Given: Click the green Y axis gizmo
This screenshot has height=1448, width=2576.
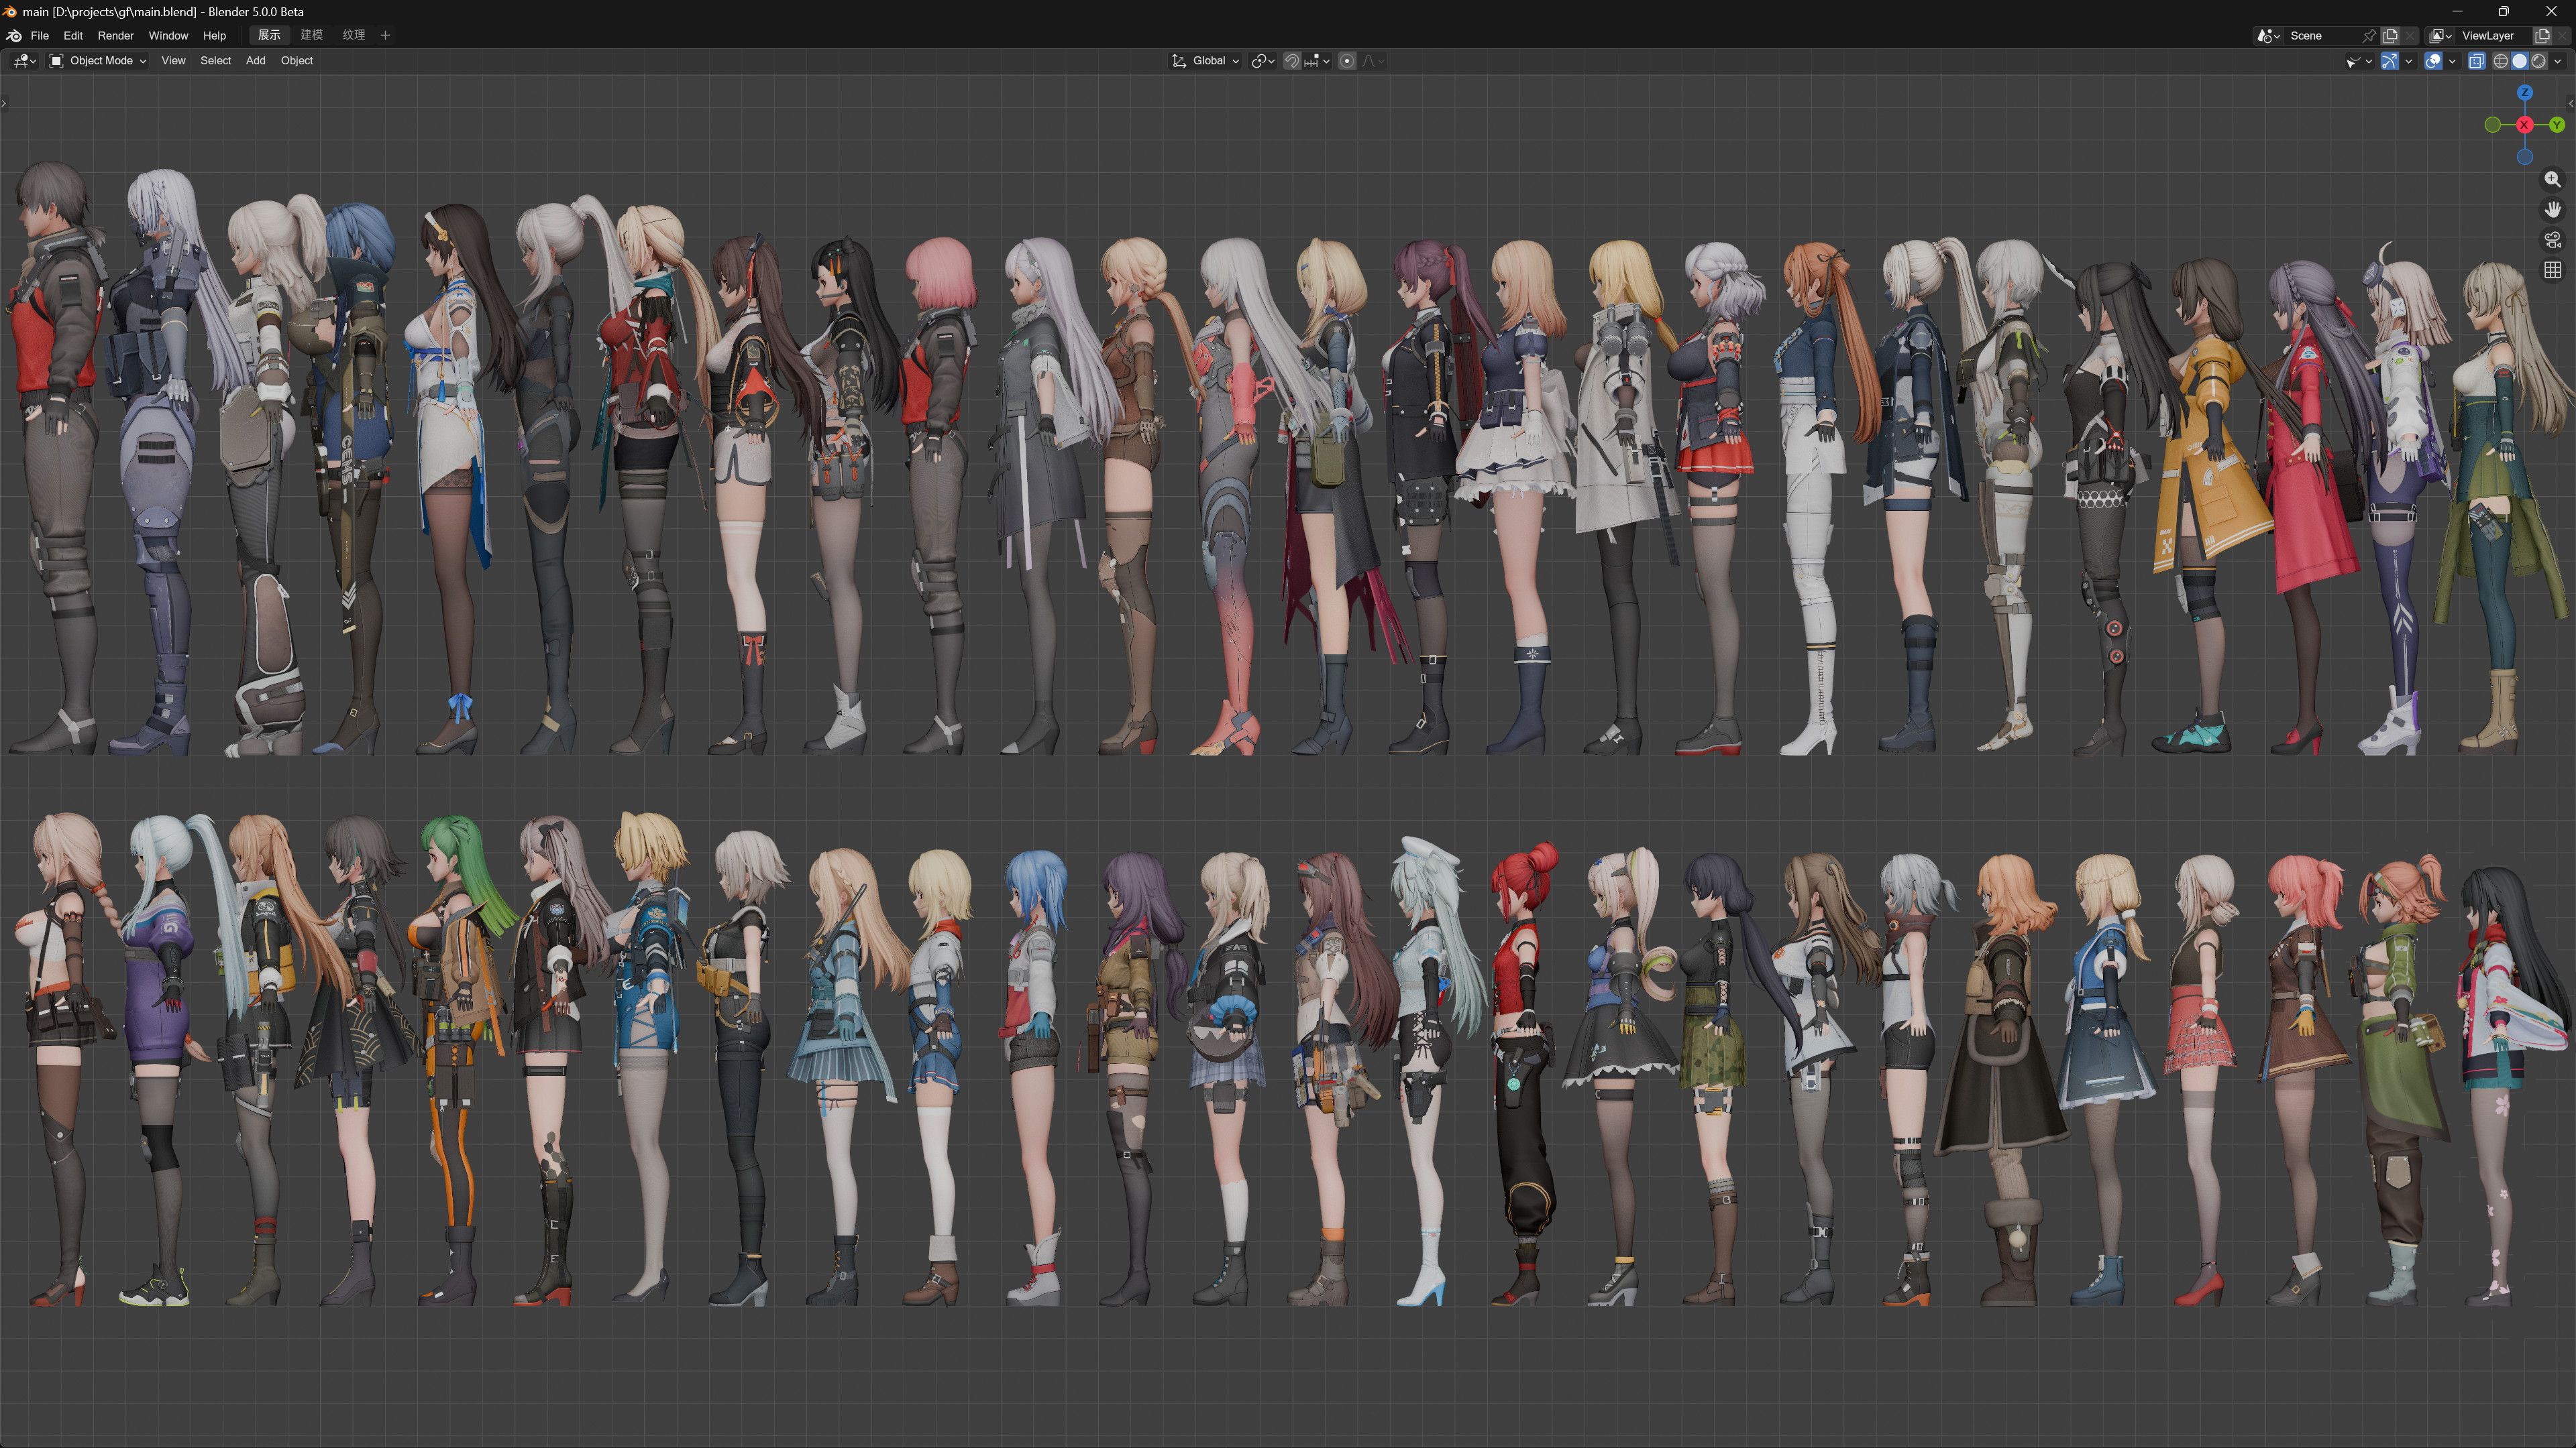Looking at the screenshot, I should 2556,125.
